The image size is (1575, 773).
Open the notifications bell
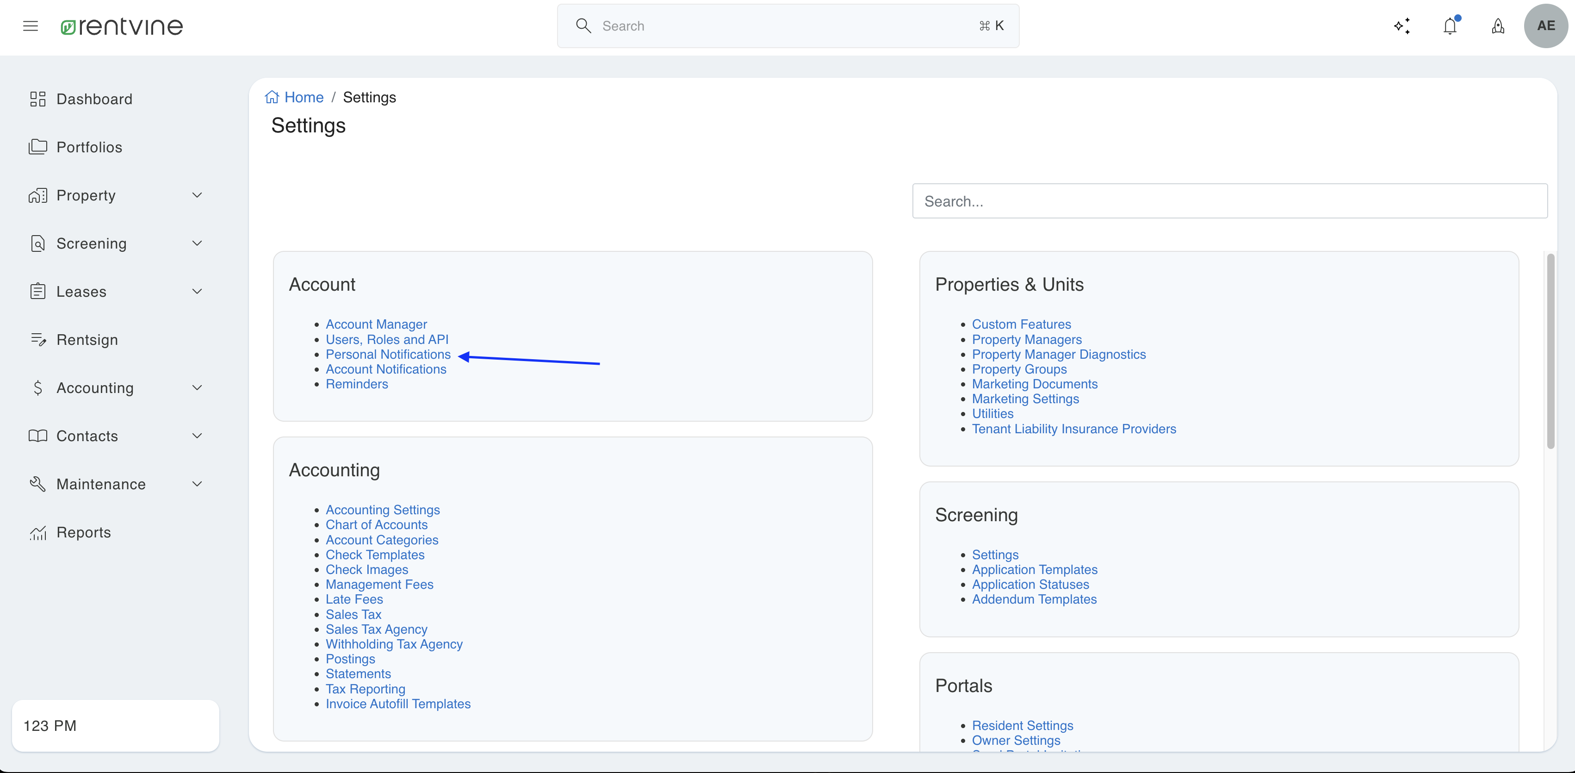[x=1450, y=25]
